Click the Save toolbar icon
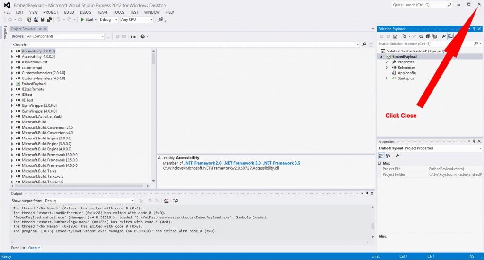The image size is (484, 260). point(43,19)
